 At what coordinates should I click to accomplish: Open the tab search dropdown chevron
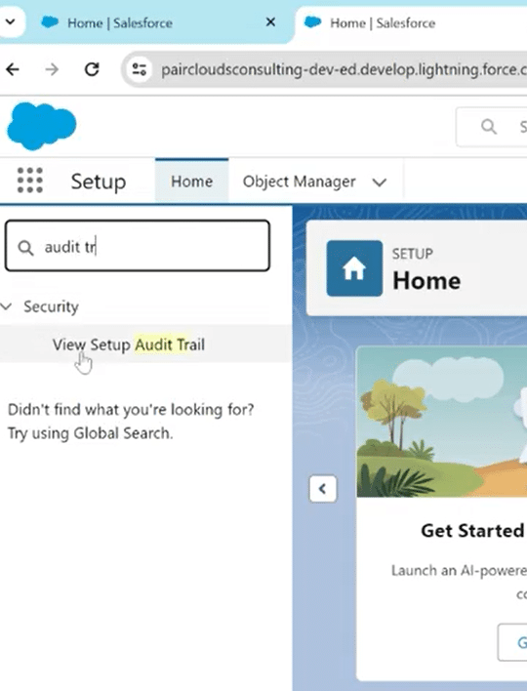tap(11, 21)
